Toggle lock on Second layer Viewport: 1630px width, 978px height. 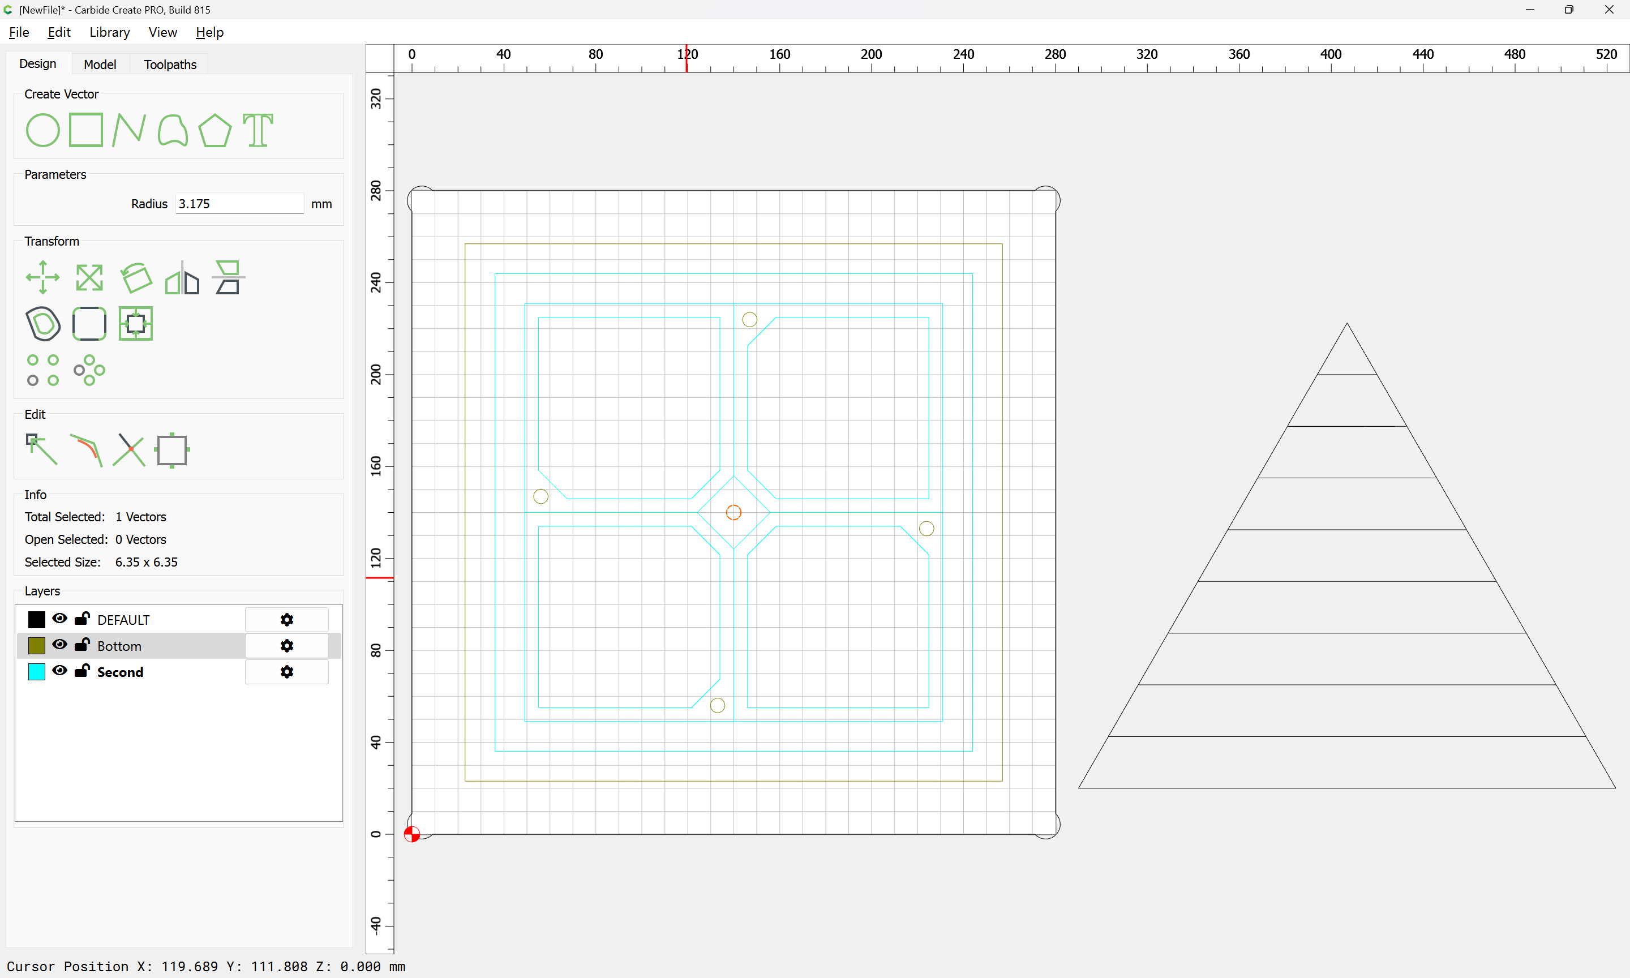[81, 670]
